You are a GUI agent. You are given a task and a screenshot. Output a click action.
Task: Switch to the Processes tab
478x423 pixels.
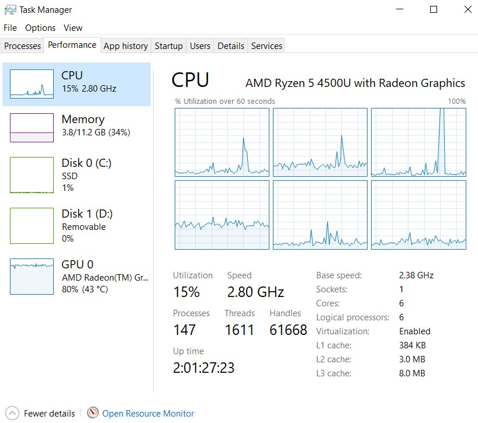pyautogui.click(x=22, y=46)
